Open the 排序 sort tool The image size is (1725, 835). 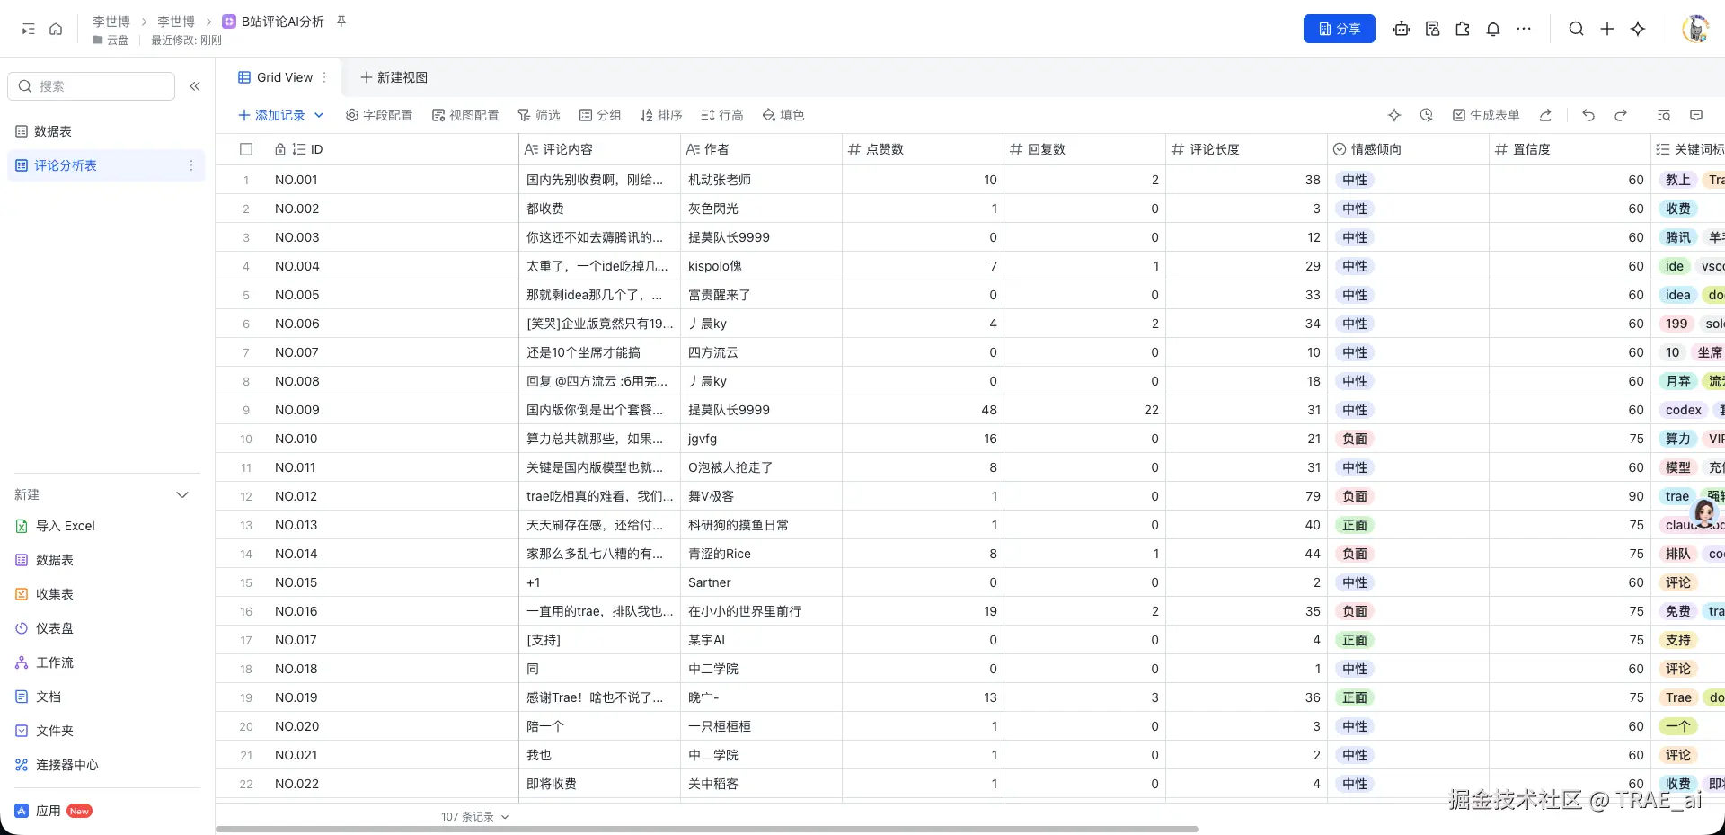(x=661, y=115)
